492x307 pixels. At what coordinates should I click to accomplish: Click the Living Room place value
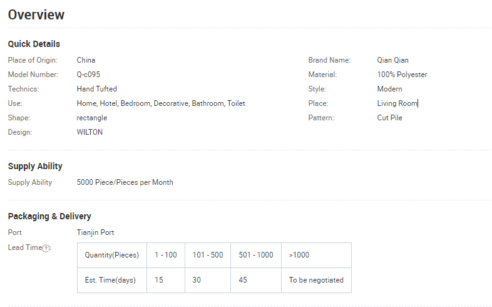coord(397,103)
